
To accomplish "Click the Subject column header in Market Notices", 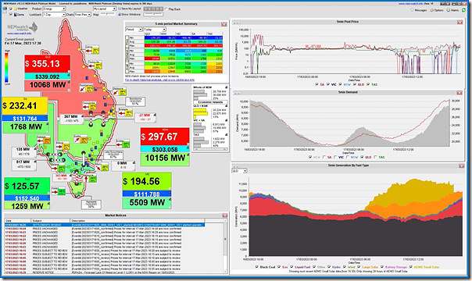I will pos(50,221).
